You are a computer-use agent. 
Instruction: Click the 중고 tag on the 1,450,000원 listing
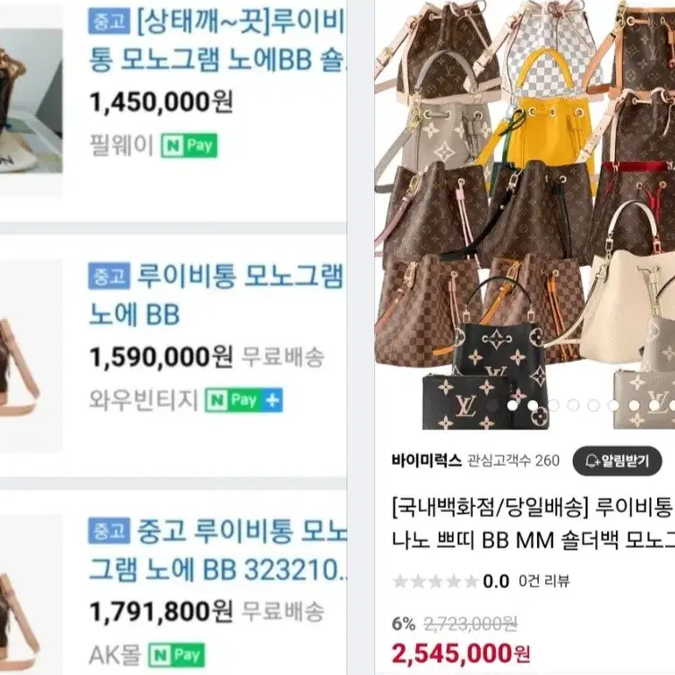(x=109, y=21)
